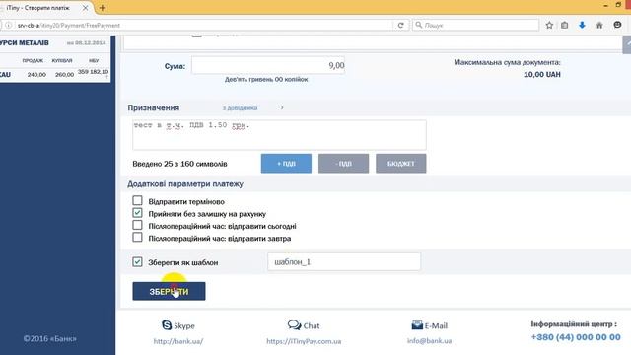This screenshot has height=355, width=631.
Task: Click the template name field шаблон_1
Action: coord(344,262)
